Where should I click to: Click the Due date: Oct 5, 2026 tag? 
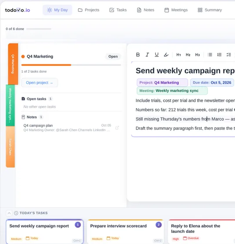tap(212, 82)
